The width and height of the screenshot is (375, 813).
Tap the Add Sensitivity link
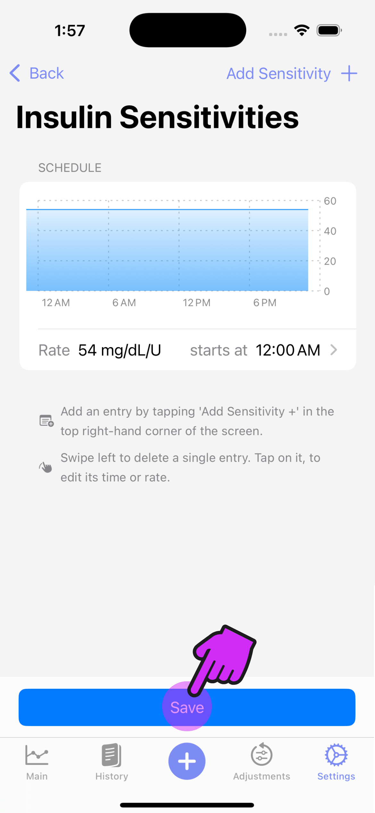pos(279,74)
